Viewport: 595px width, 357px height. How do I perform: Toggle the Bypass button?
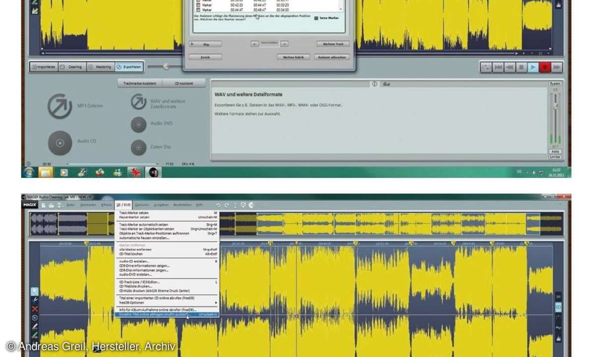coord(555,83)
